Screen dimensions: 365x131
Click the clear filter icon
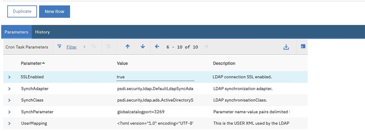108,47
